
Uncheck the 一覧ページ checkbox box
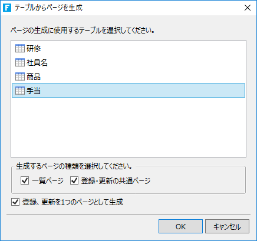click(25, 180)
